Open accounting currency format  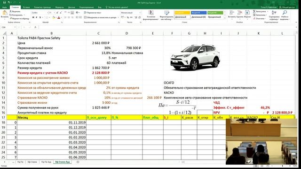123,17
